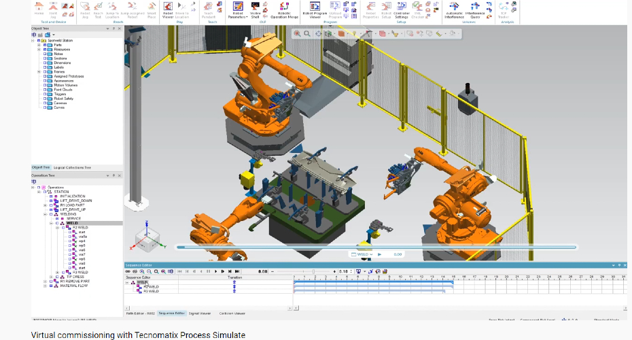Expand the MATERIAL FLOW operation node
This screenshot has height=340, width=632.
coord(45,286)
